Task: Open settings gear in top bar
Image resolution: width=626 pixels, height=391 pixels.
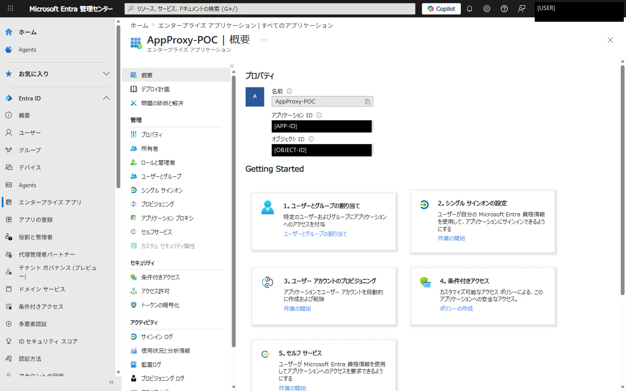Action: [x=487, y=9]
